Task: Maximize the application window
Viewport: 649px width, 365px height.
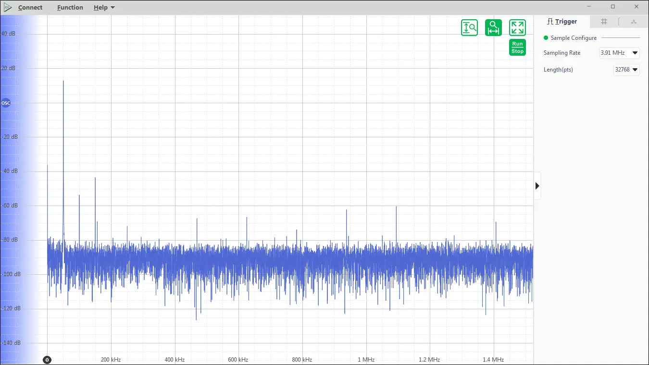Action: (x=612, y=7)
